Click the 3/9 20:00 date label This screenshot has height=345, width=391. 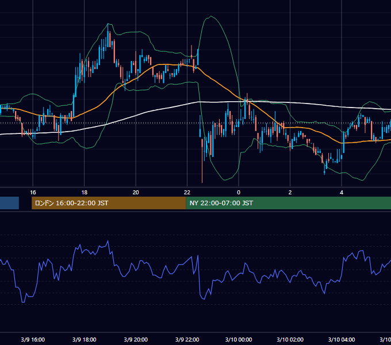click(136, 339)
